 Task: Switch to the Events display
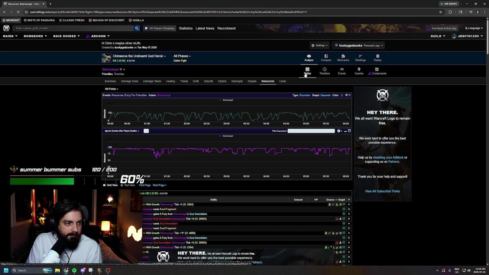[x=342, y=71]
